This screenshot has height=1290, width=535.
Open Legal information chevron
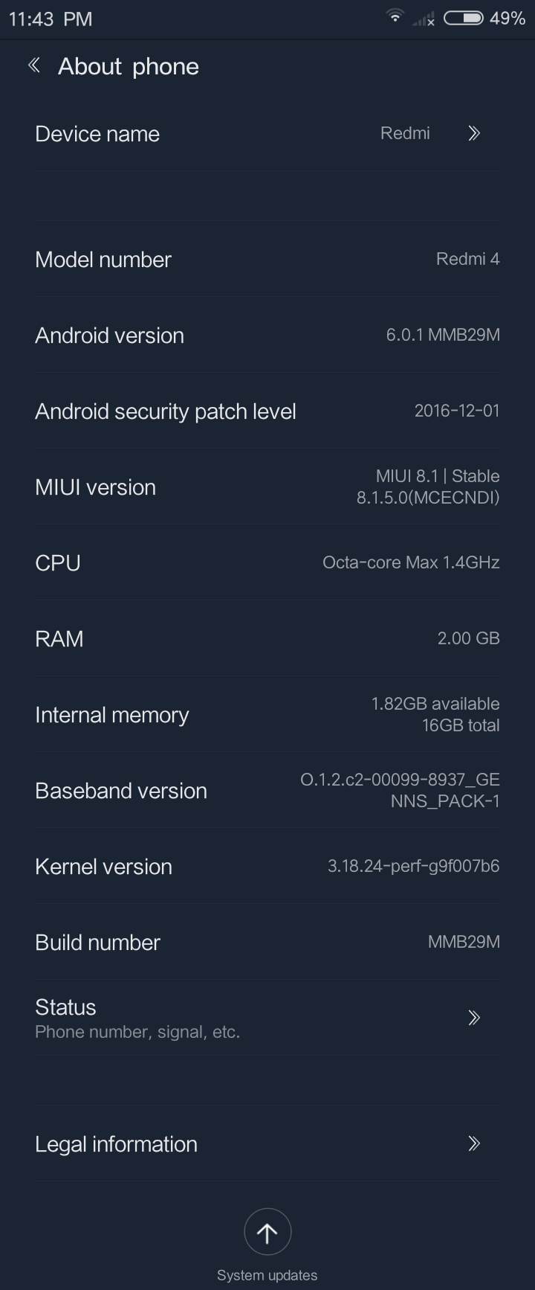tap(474, 1143)
